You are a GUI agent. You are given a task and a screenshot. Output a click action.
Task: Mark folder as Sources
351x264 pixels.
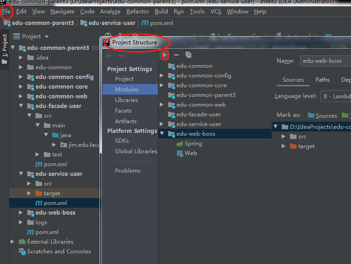322,115
